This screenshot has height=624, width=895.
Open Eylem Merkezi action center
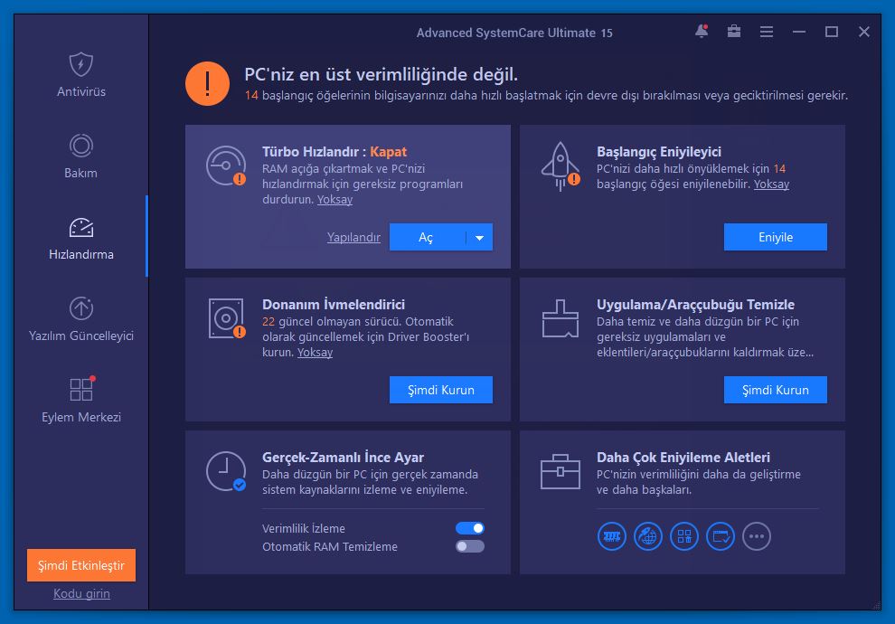pyautogui.click(x=81, y=401)
